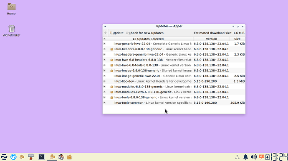Click the 13:24 panel clock
The height and width of the screenshot is (161, 288).
click(x=279, y=157)
